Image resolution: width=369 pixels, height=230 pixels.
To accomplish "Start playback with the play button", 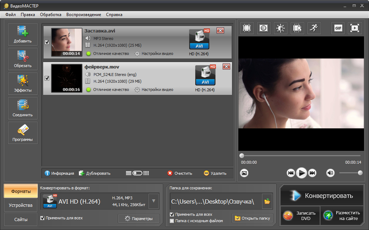I will tap(302, 173).
